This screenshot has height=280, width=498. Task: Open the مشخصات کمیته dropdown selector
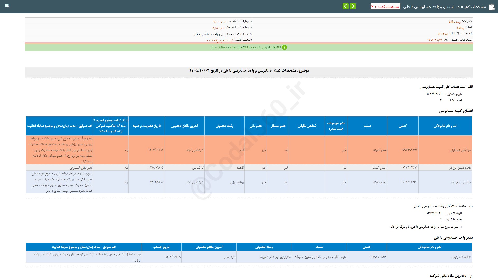(x=385, y=6)
